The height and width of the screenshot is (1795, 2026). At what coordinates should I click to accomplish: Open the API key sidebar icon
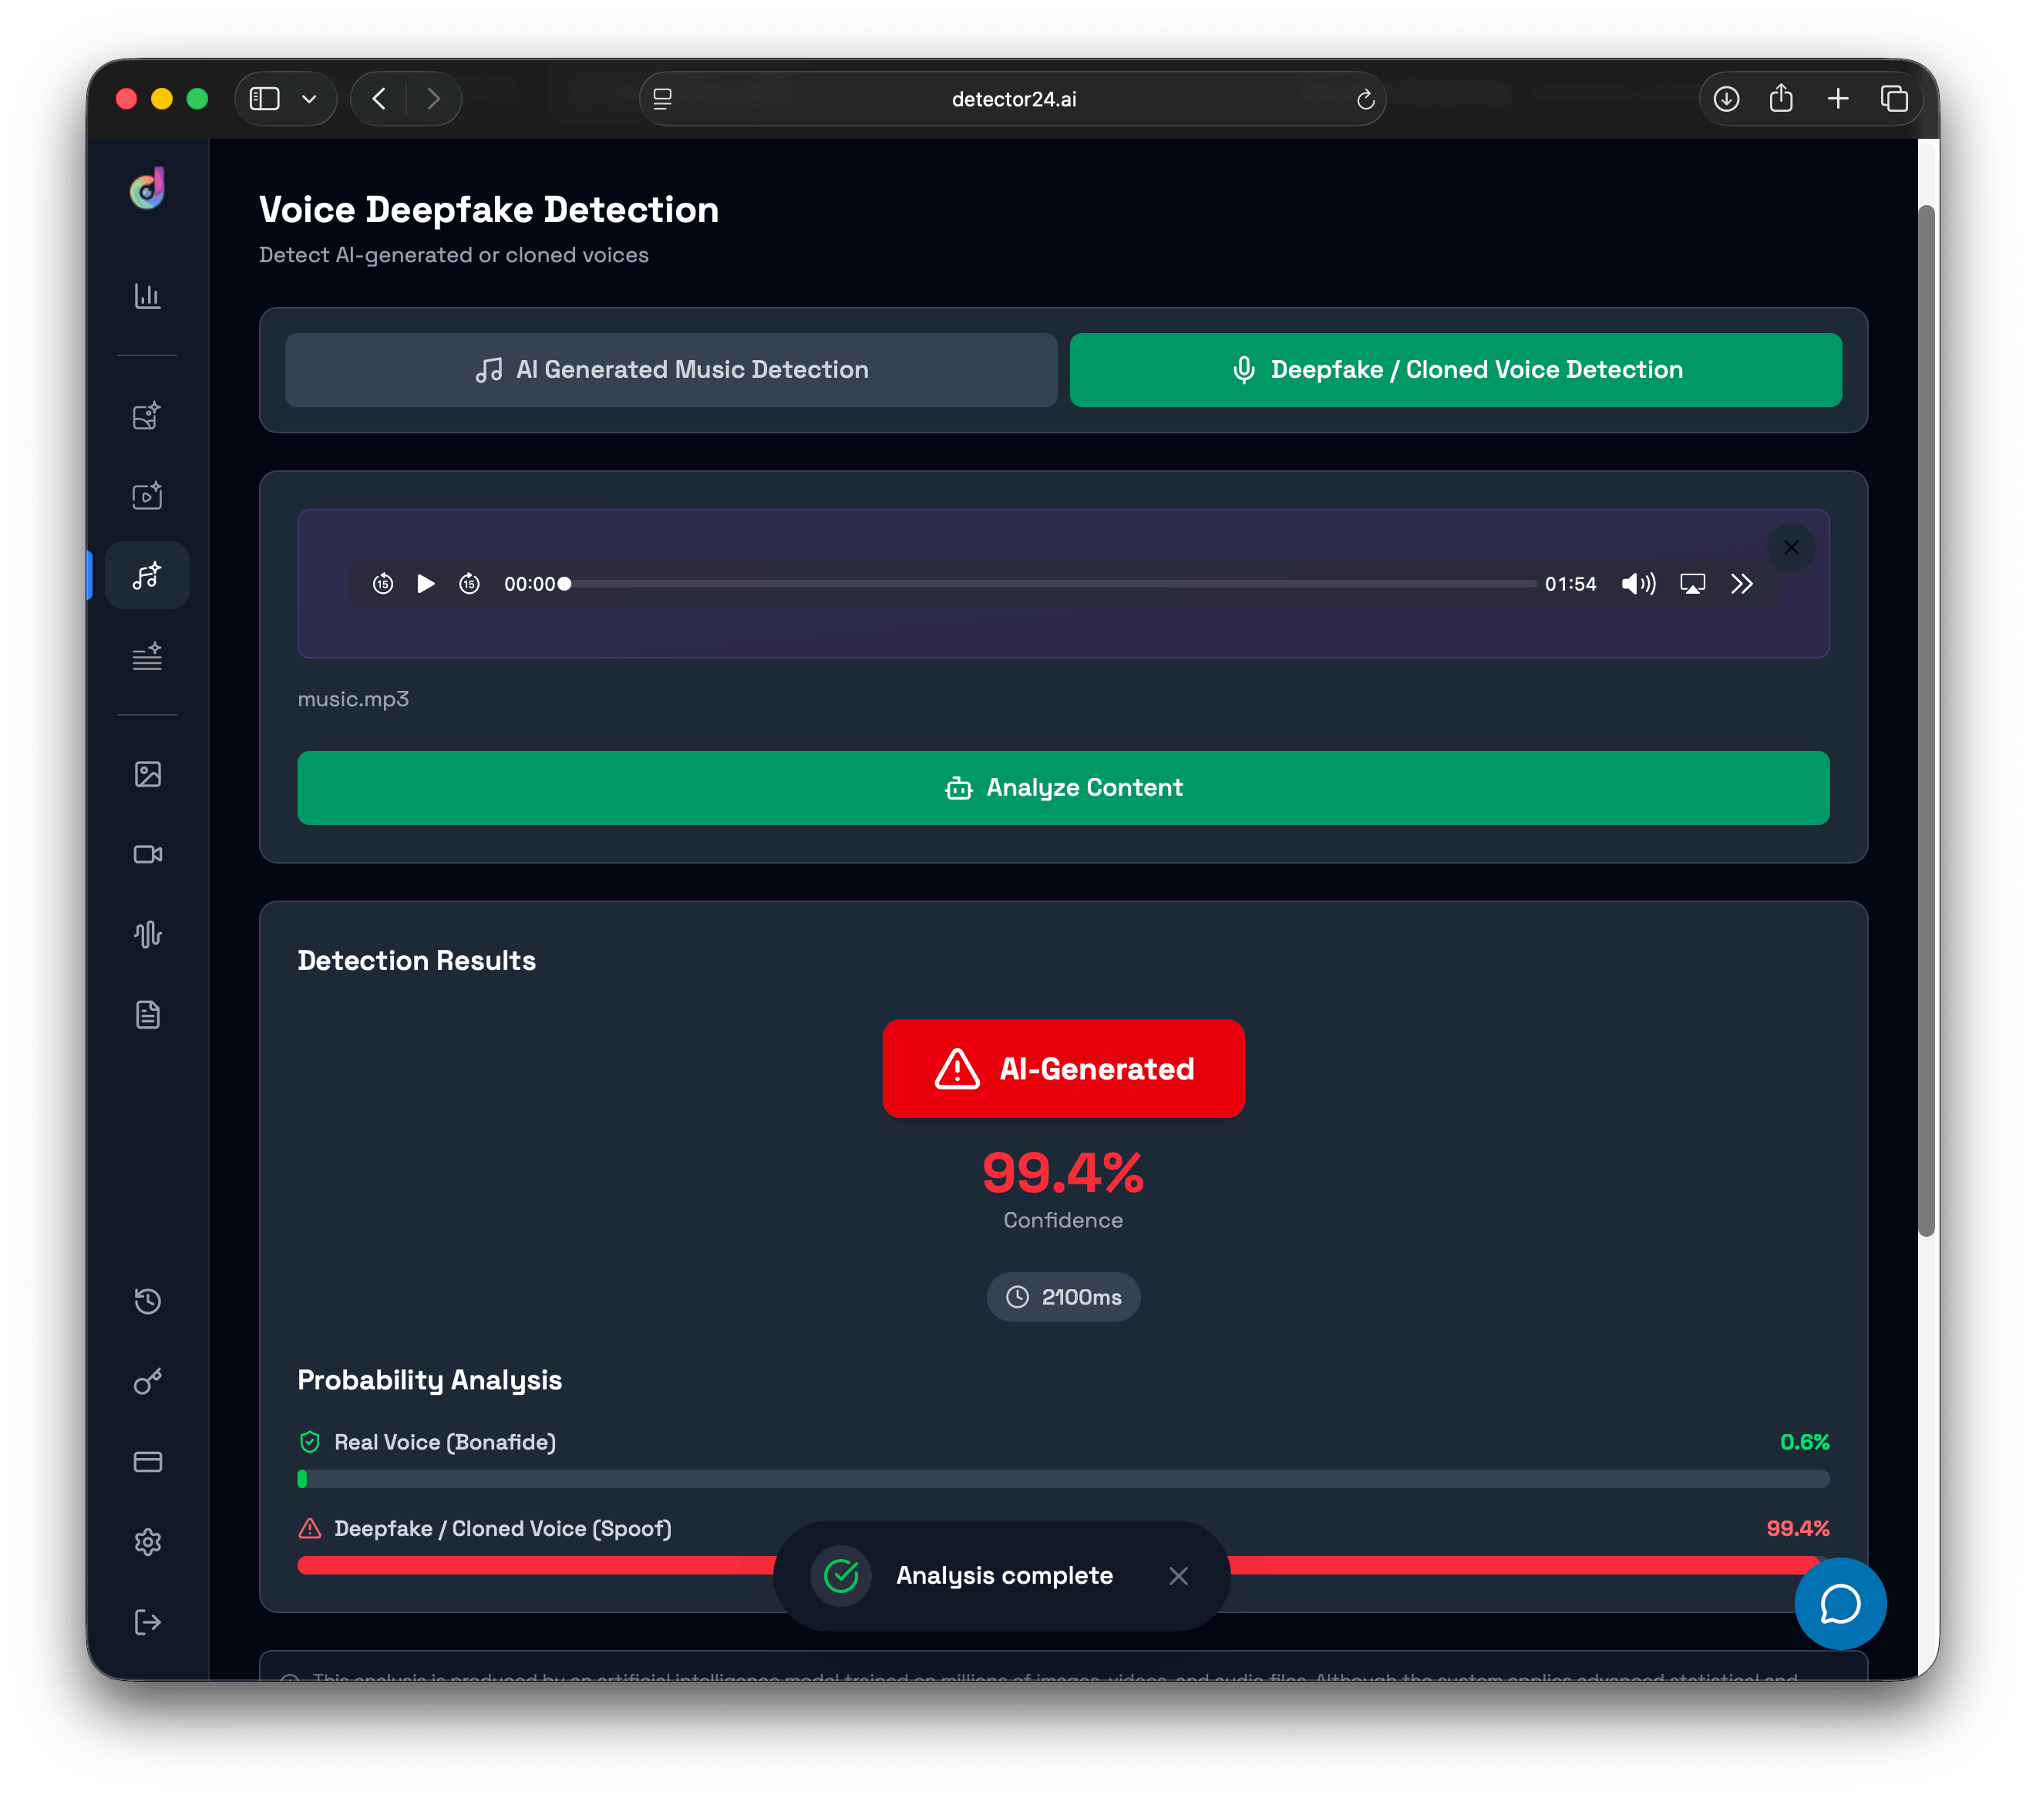pyautogui.click(x=146, y=1382)
